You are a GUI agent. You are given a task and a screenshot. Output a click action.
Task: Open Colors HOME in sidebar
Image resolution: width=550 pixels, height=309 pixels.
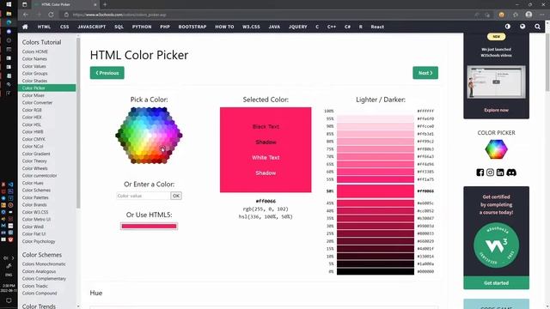coord(35,51)
